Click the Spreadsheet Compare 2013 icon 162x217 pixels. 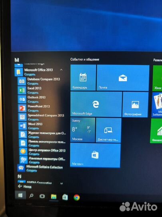22,117
